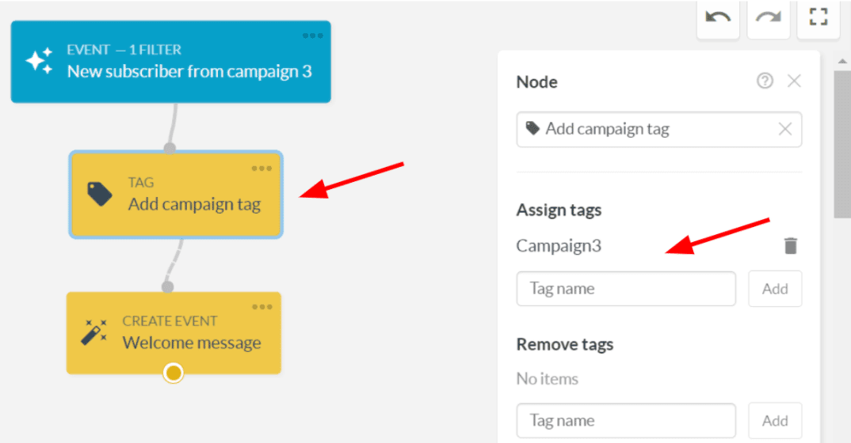Click the magic wand icon on Create Event node
The image size is (851, 443).
click(x=94, y=333)
